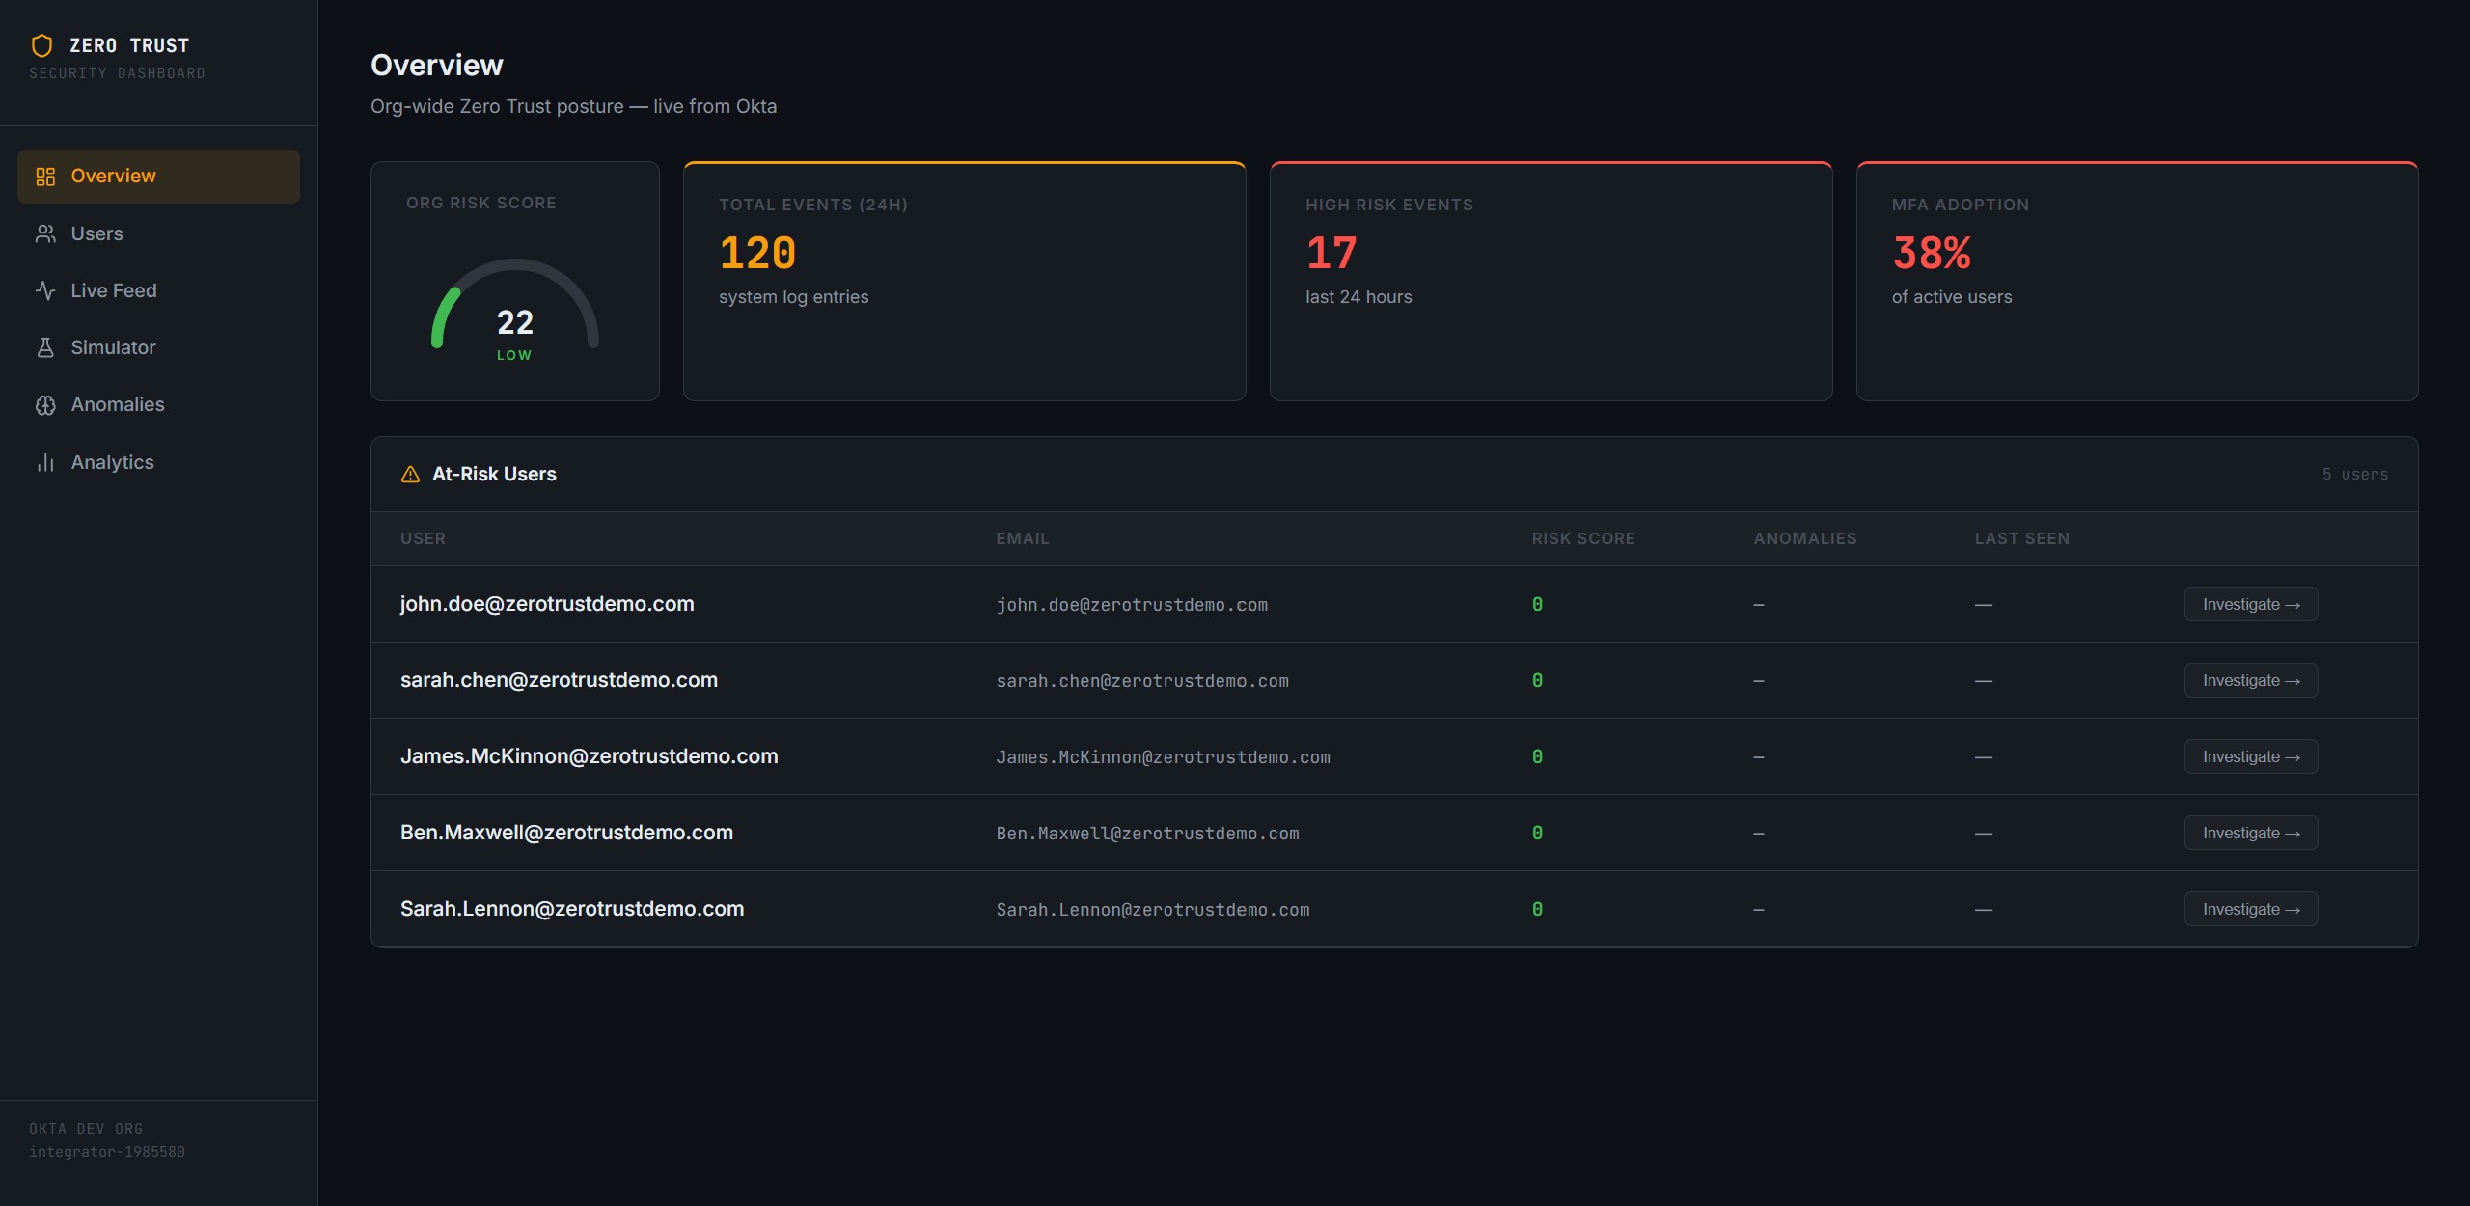Click the 'LOW' risk level label

tap(514, 355)
